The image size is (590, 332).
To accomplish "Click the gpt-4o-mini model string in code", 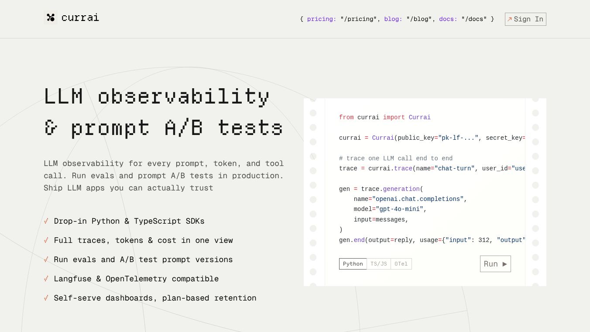I will 399,209.
